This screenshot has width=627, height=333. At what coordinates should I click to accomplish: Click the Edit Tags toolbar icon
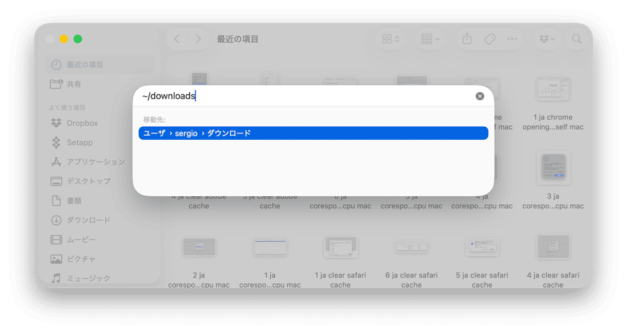[490, 39]
